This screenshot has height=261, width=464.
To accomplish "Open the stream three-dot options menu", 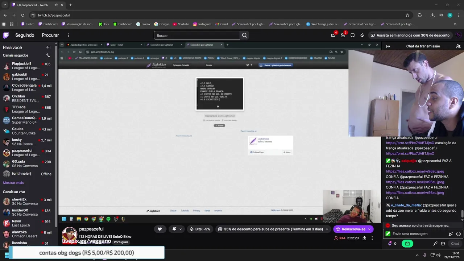I will click(372, 238).
